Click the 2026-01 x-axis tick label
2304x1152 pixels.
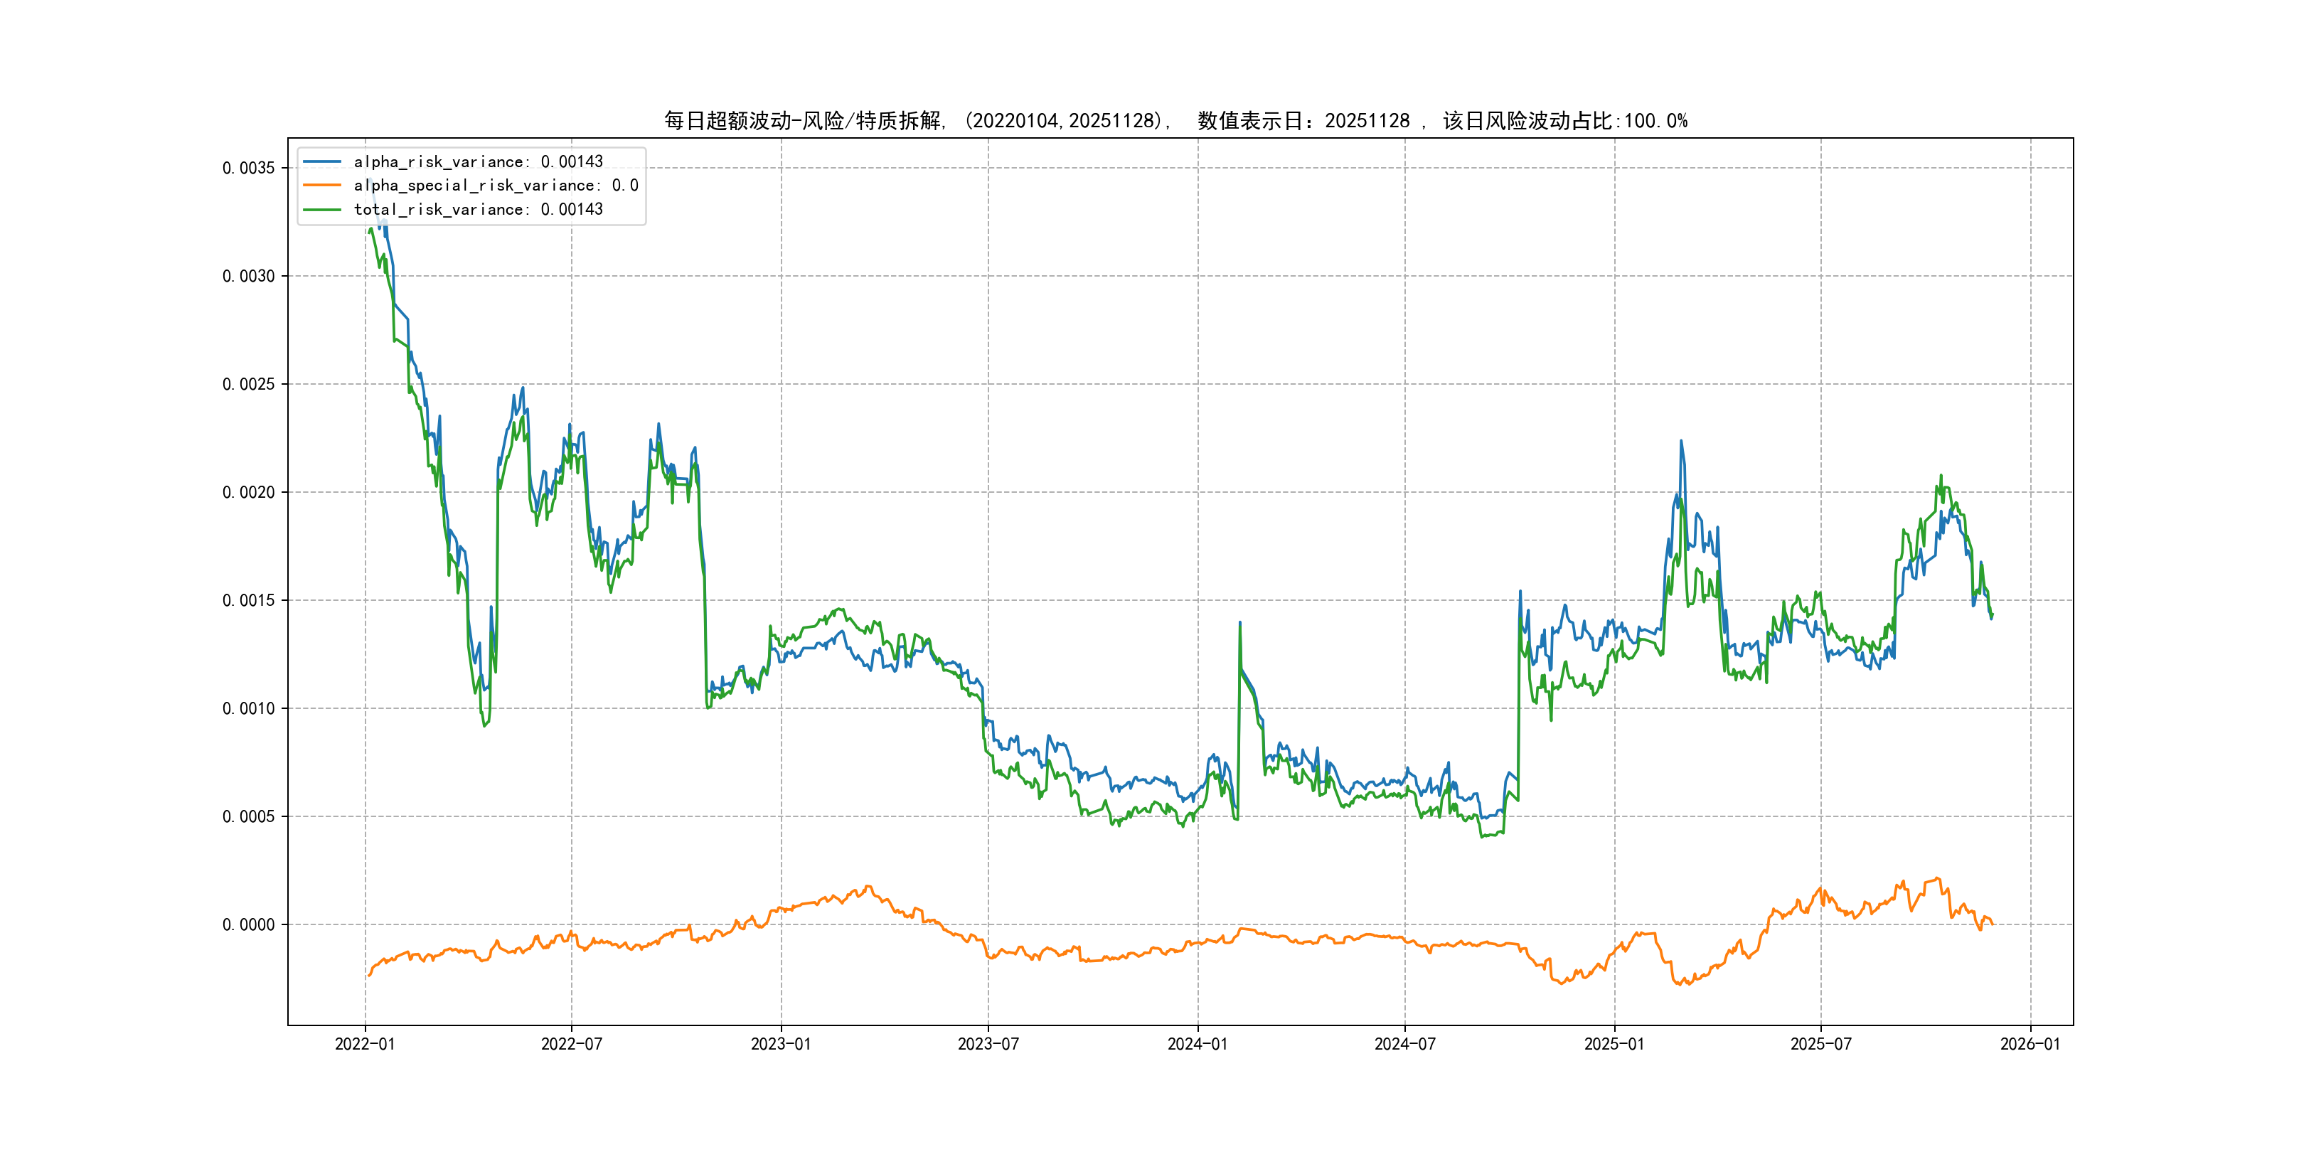[x=2030, y=1044]
